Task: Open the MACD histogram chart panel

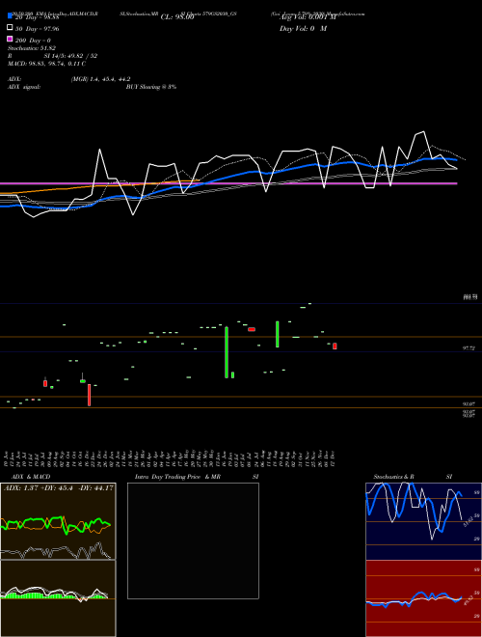Action: pyautogui.click(x=58, y=598)
